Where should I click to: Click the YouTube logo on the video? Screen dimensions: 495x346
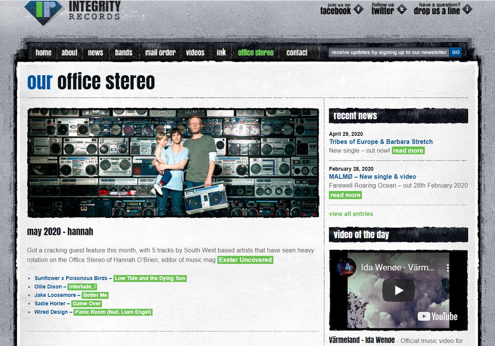[x=438, y=317]
